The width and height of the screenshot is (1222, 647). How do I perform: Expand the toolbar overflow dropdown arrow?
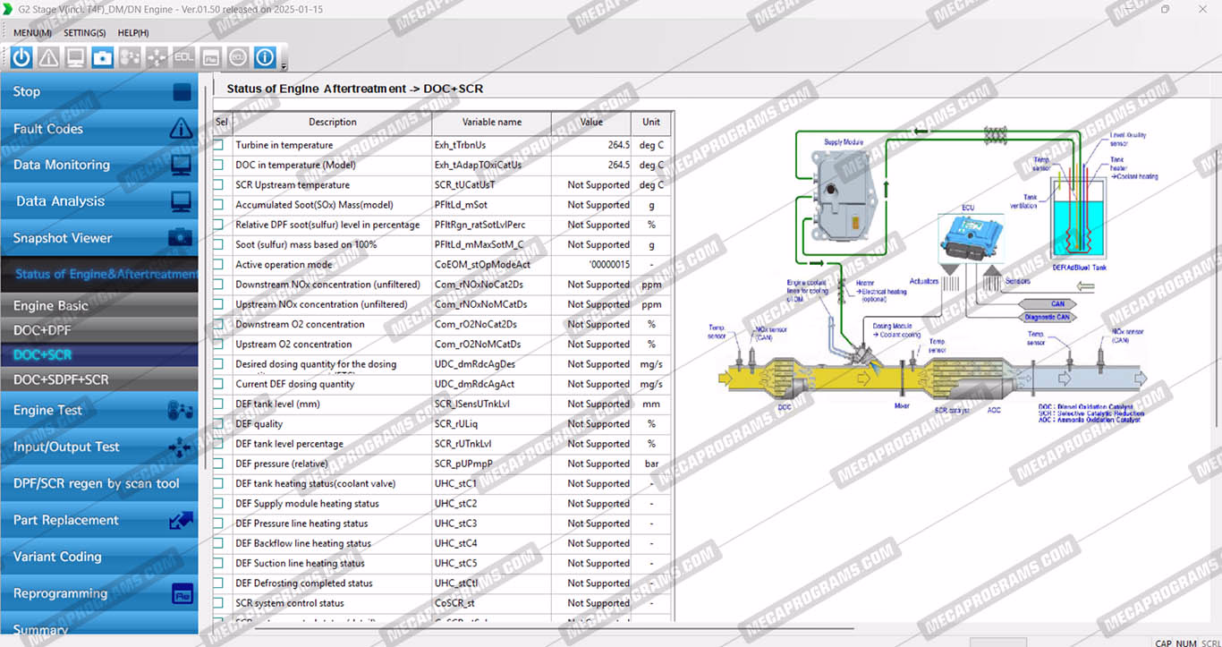[x=284, y=66]
